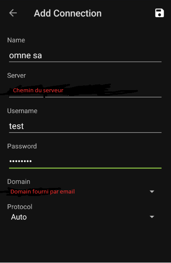Open the Domain dropdown list
171x263 pixels.
click(82, 191)
